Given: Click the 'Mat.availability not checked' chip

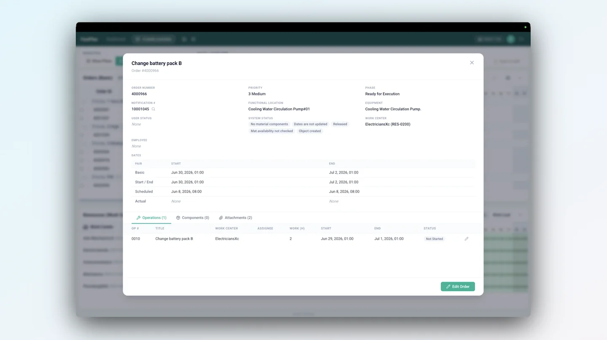Looking at the screenshot, I should click(272, 131).
